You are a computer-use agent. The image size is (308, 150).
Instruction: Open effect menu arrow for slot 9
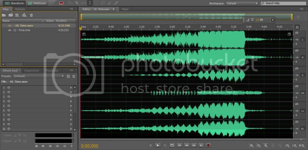point(71,124)
